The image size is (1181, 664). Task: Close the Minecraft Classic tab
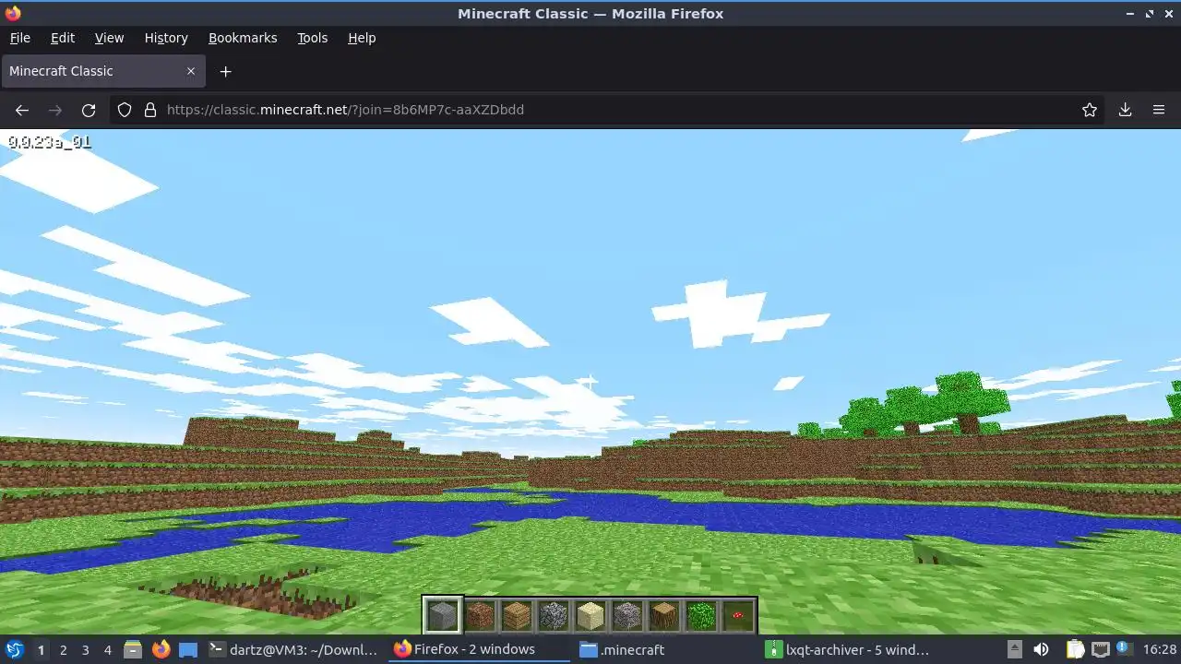click(191, 71)
